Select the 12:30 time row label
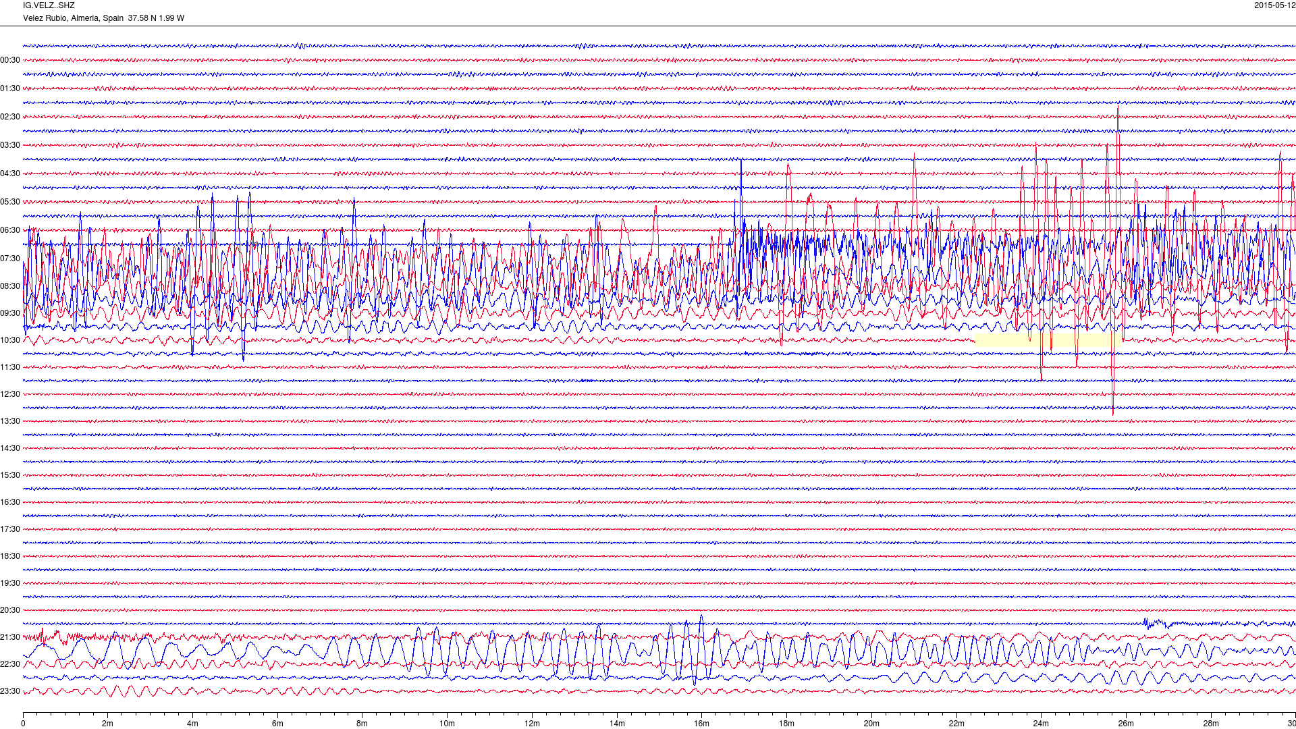 point(10,394)
